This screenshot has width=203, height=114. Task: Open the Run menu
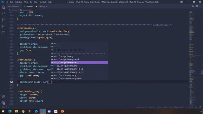36,2
